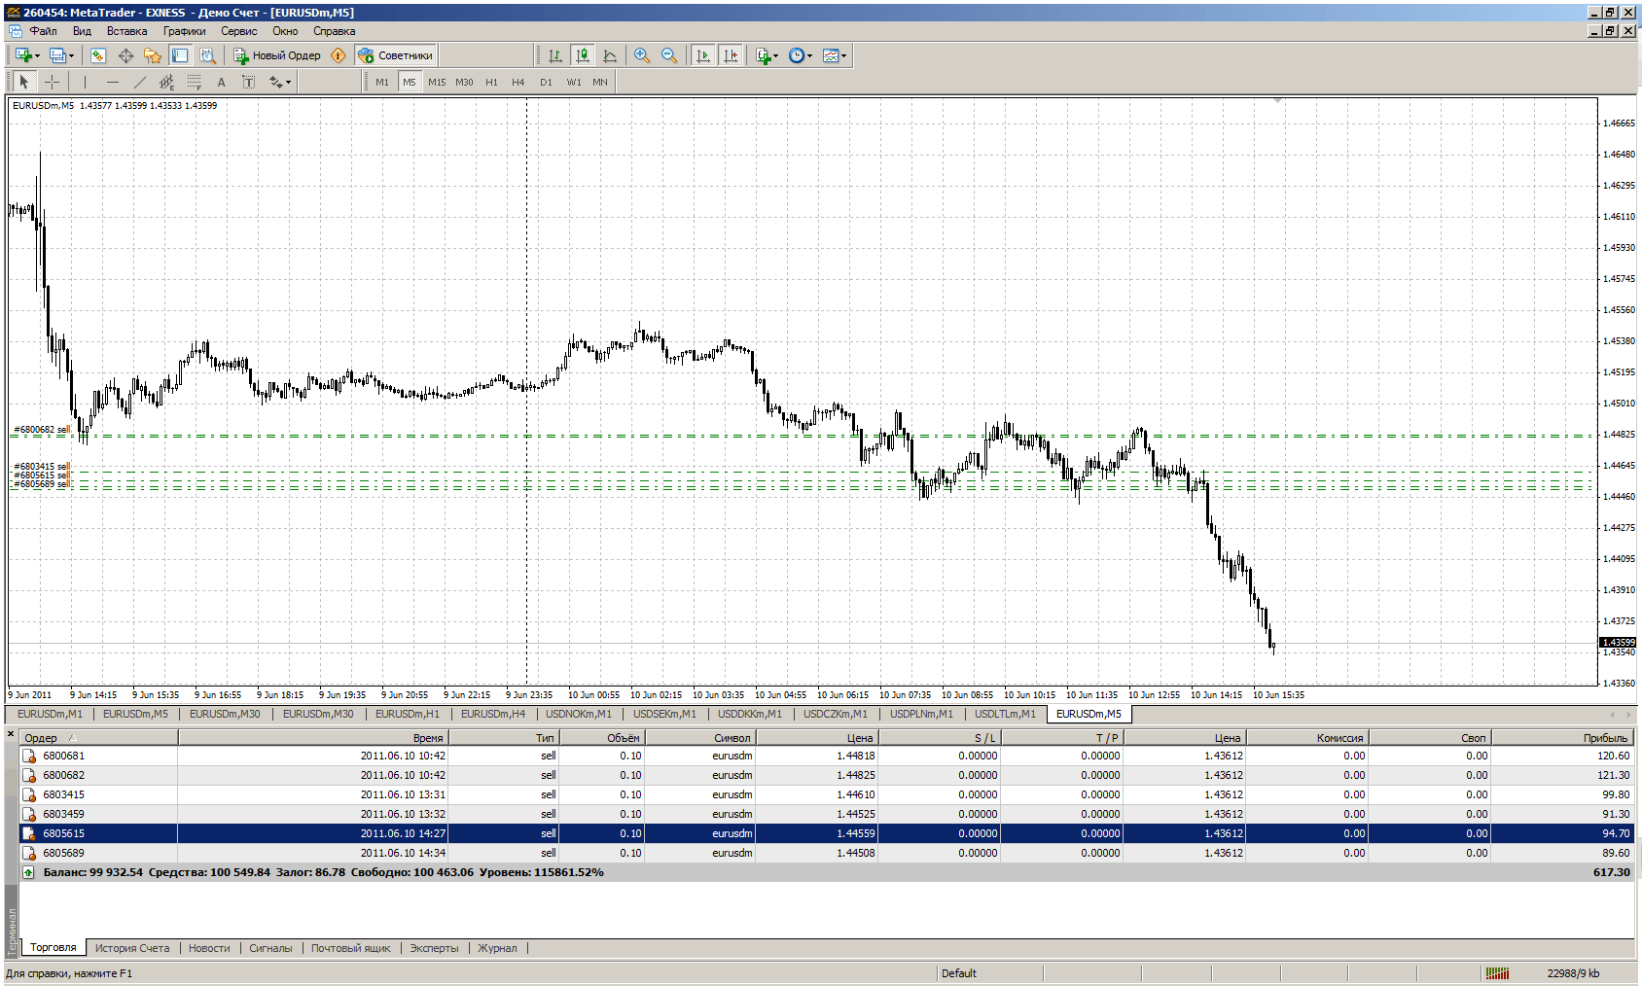Open Strategy Tester magnifier icon
The width and height of the screenshot is (1642, 986).
click(207, 55)
